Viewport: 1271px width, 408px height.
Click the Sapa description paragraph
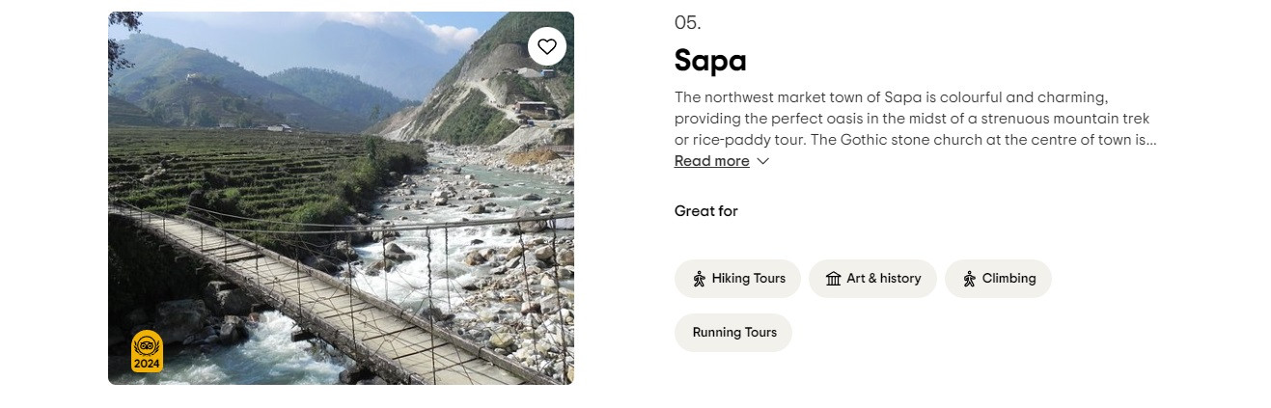coord(914,119)
